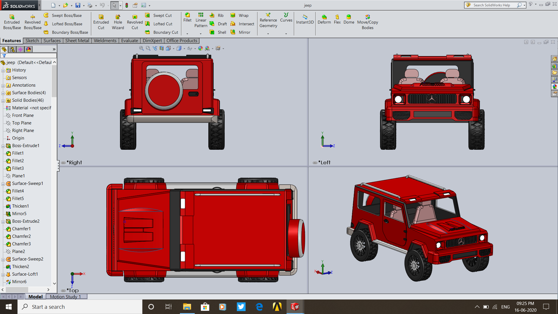Choose the Swept Cut feature
Image resolution: width=558 pixels, height=314 pixels.
[x=159, y=15]
